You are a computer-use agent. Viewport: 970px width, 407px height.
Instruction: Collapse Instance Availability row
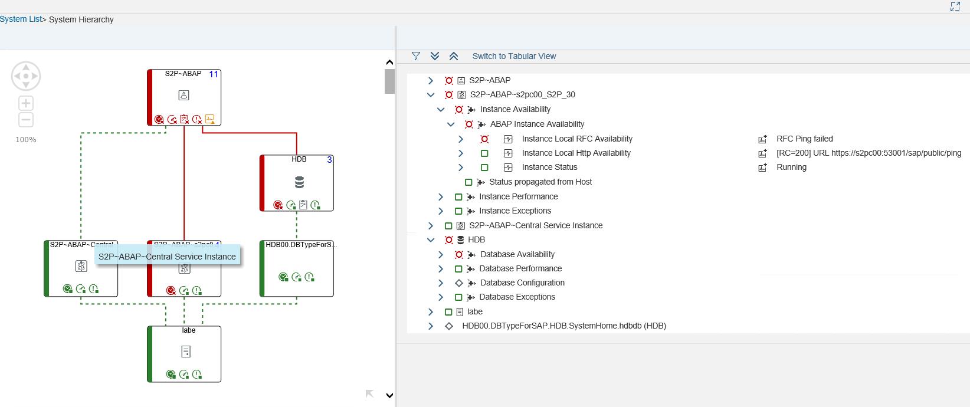(441, 109)
